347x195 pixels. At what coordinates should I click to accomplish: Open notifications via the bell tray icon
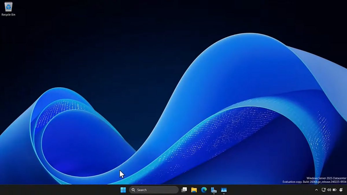(x=341, y=190)
